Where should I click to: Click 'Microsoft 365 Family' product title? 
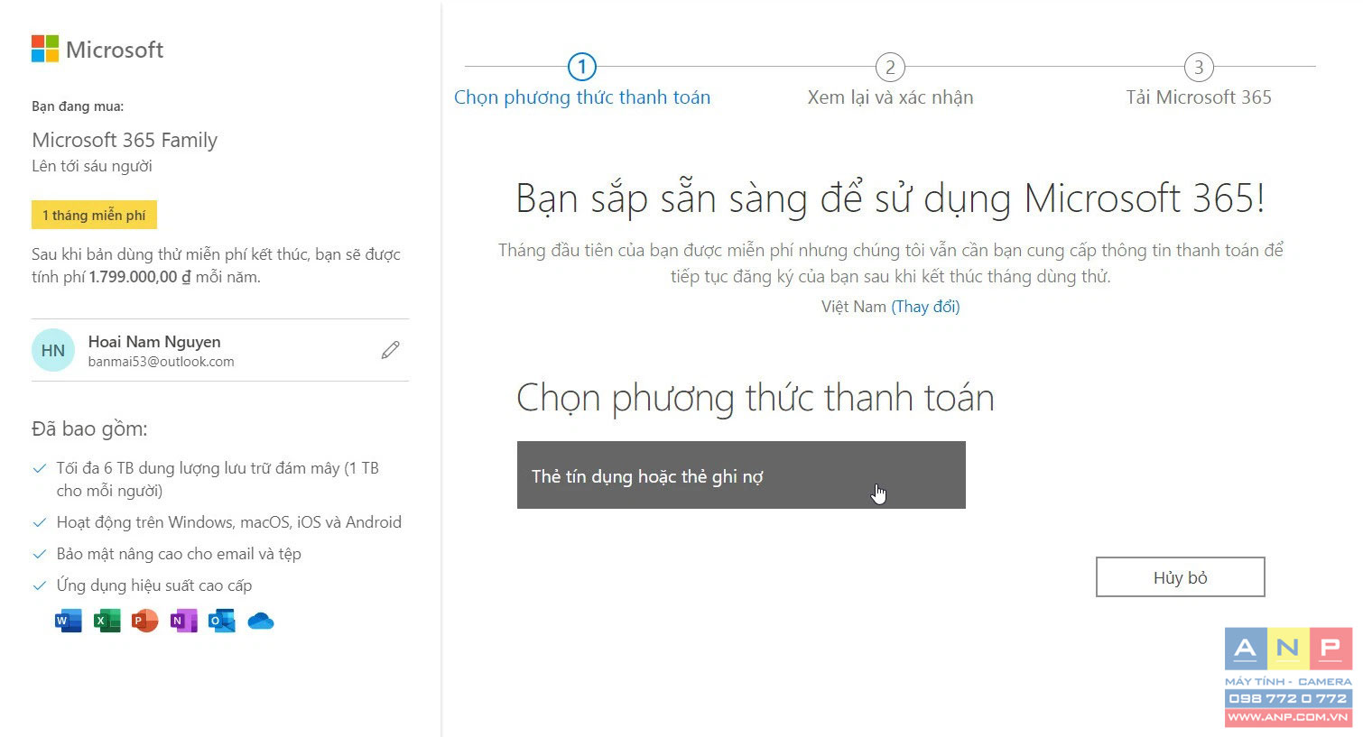tap(125, 140)
